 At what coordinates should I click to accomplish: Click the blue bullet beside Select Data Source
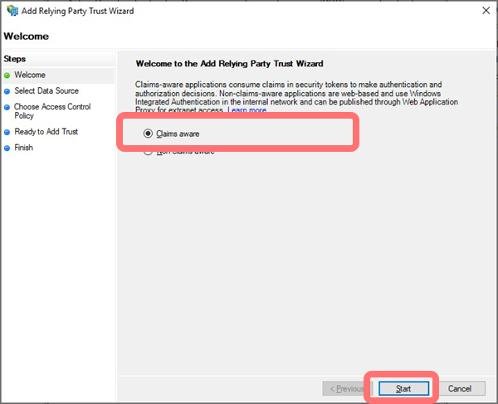pyautogui.click(x=7, y=91)
